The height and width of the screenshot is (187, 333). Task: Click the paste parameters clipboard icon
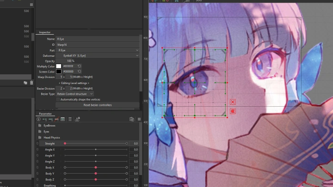point(132,119)
